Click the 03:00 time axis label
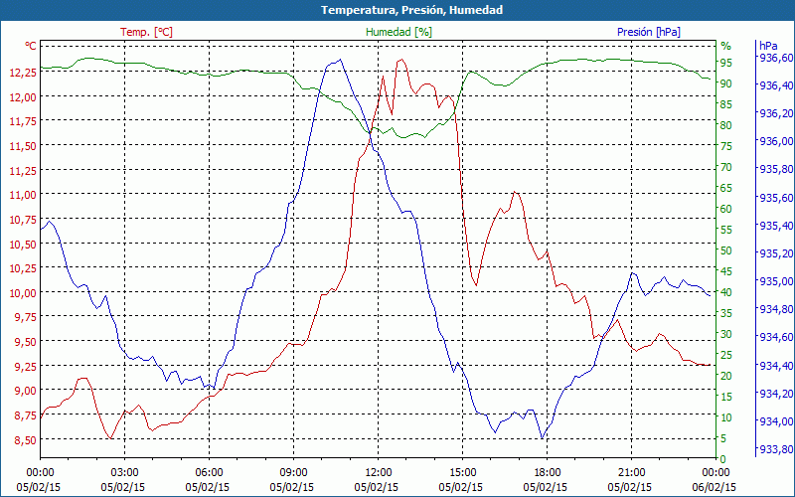 125,473
